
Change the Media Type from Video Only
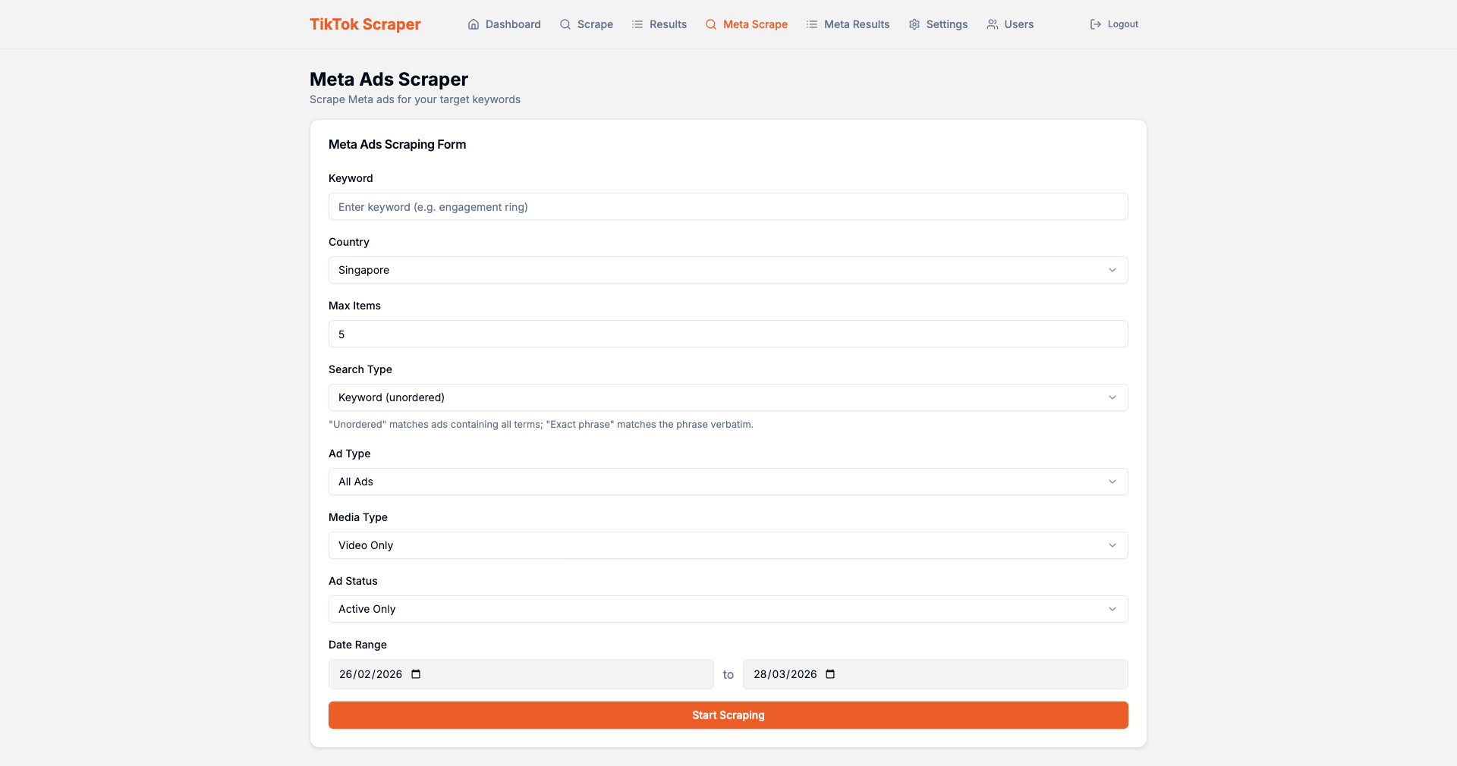tap(728, 545)
